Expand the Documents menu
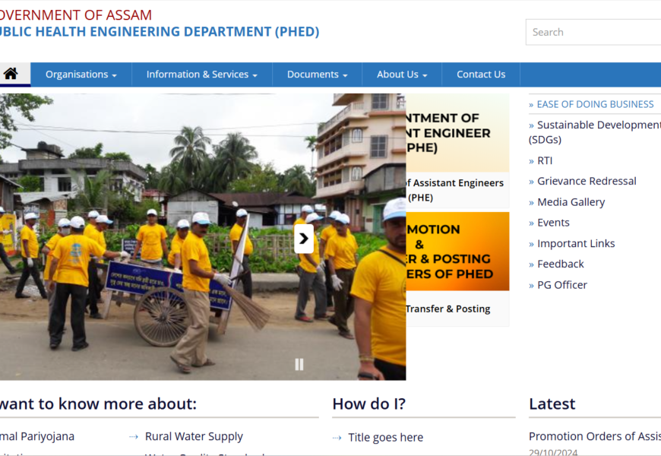The image size is (661, 456). click(x=317, y=74)
